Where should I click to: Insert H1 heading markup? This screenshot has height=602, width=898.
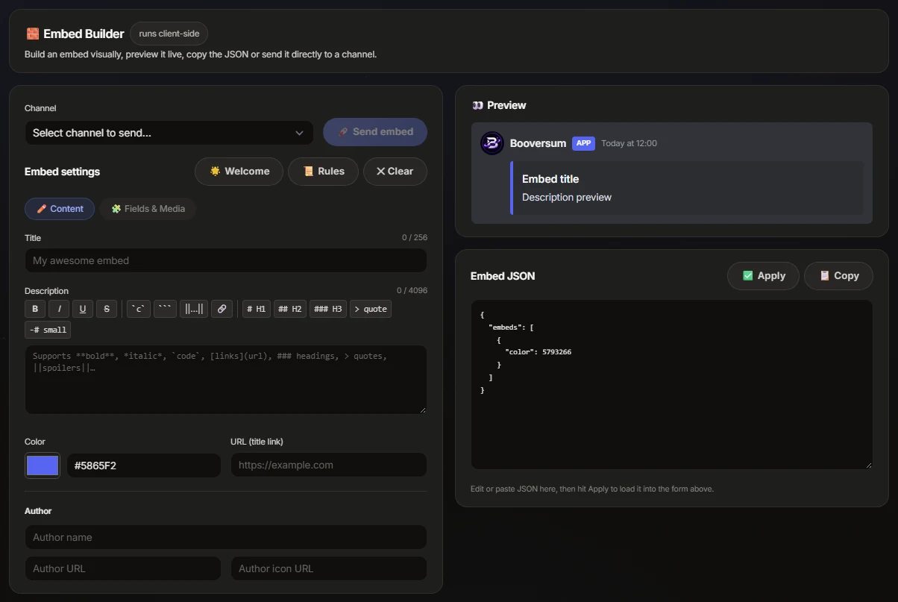pyautogui.click(x=257, y=309)
